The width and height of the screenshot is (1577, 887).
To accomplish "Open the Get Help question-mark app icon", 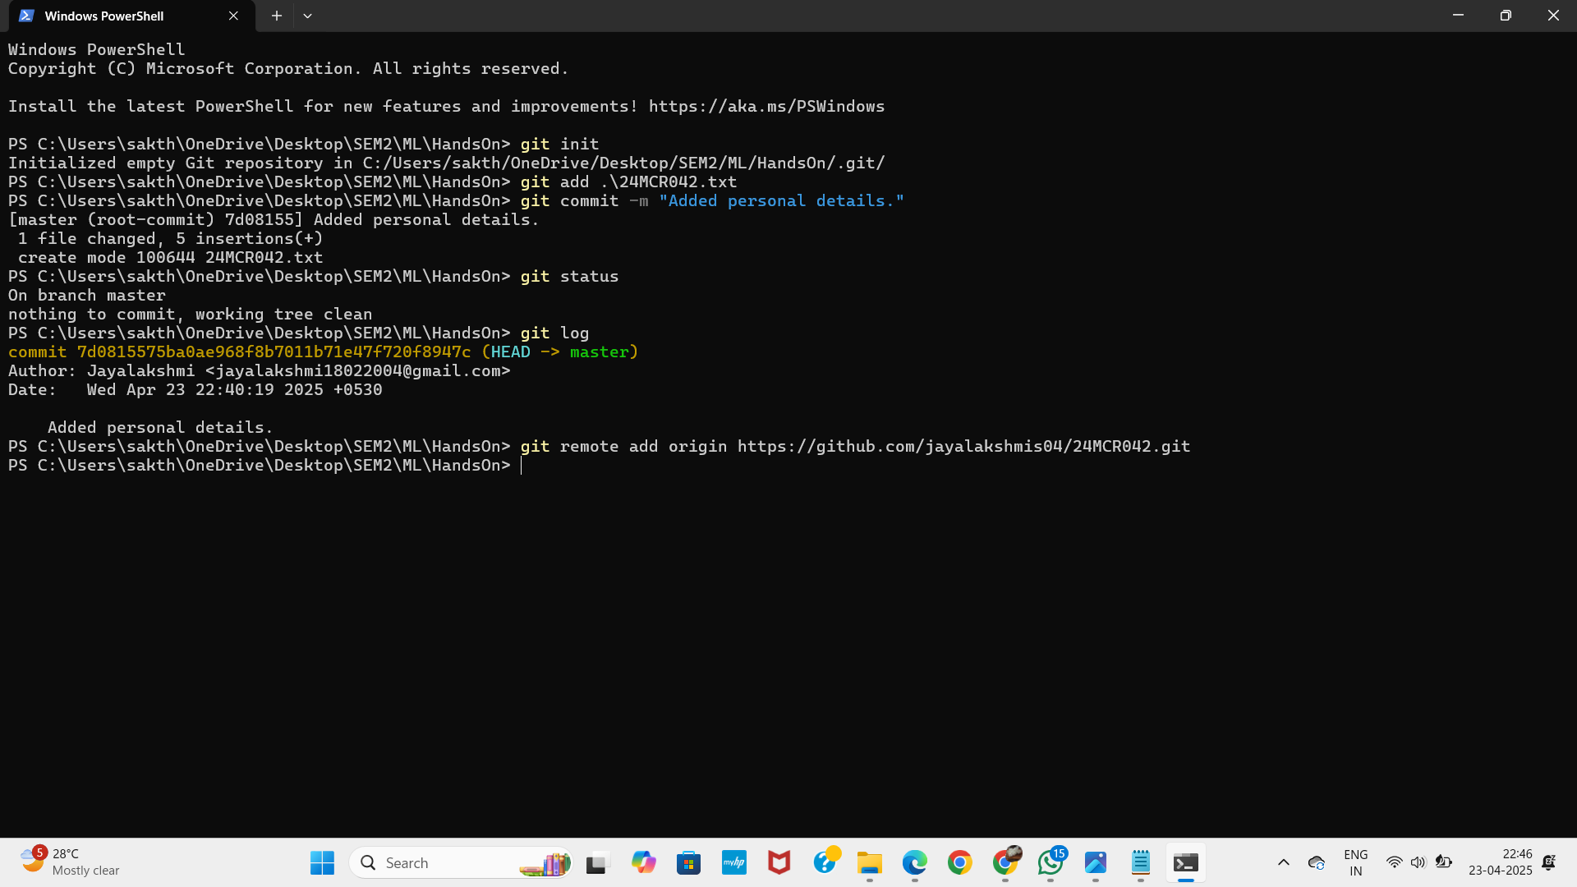I will coord(825,862).
